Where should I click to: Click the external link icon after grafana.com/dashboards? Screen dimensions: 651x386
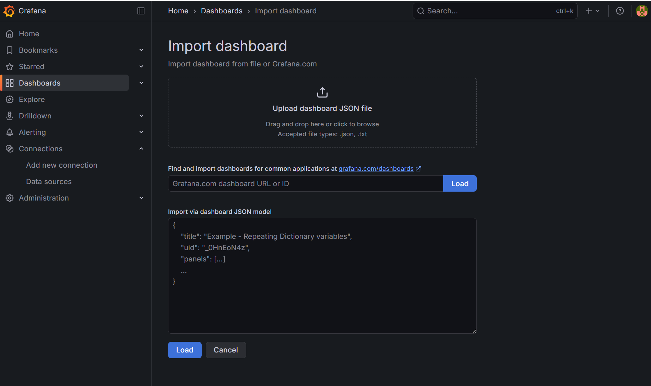pos(418,169)
